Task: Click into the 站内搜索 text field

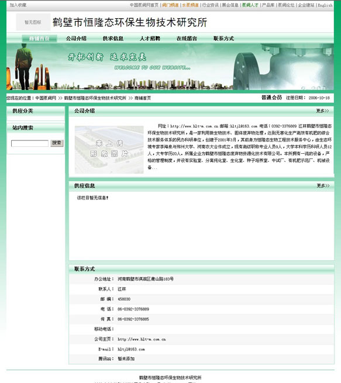Action: click(30, 143)
